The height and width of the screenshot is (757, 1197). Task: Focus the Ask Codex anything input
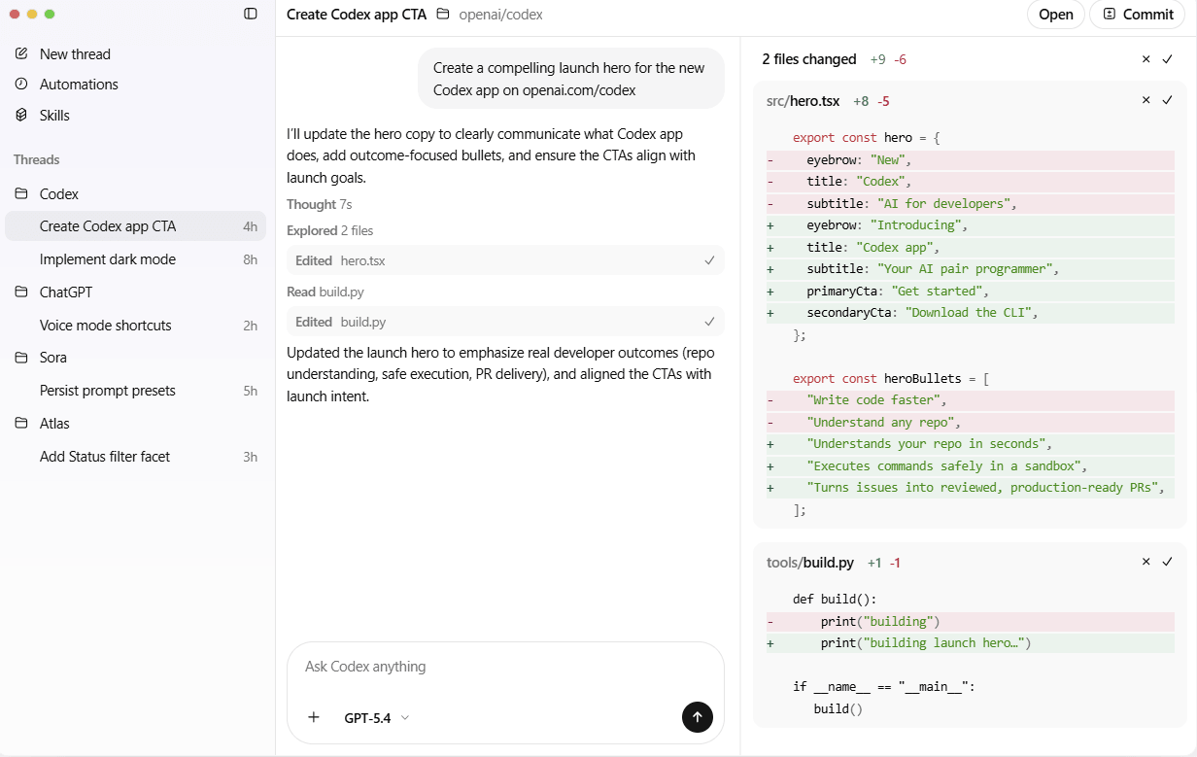coord(505,667)
